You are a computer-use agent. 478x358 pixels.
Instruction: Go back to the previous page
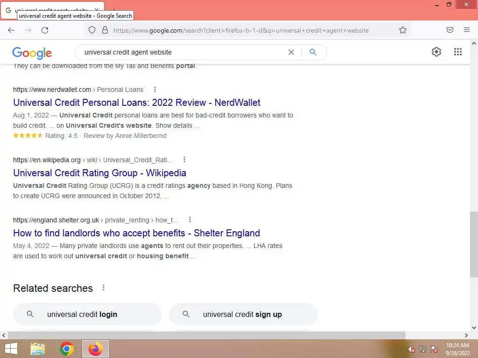click(11, 30)
